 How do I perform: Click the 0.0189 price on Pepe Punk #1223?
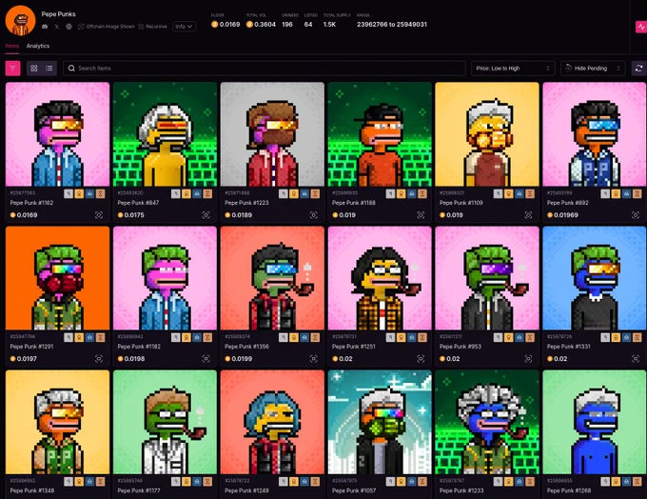click(242, 215)
